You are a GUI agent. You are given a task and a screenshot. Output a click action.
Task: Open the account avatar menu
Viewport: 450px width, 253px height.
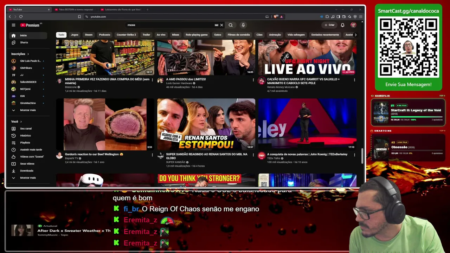click(x=353, y=25)
